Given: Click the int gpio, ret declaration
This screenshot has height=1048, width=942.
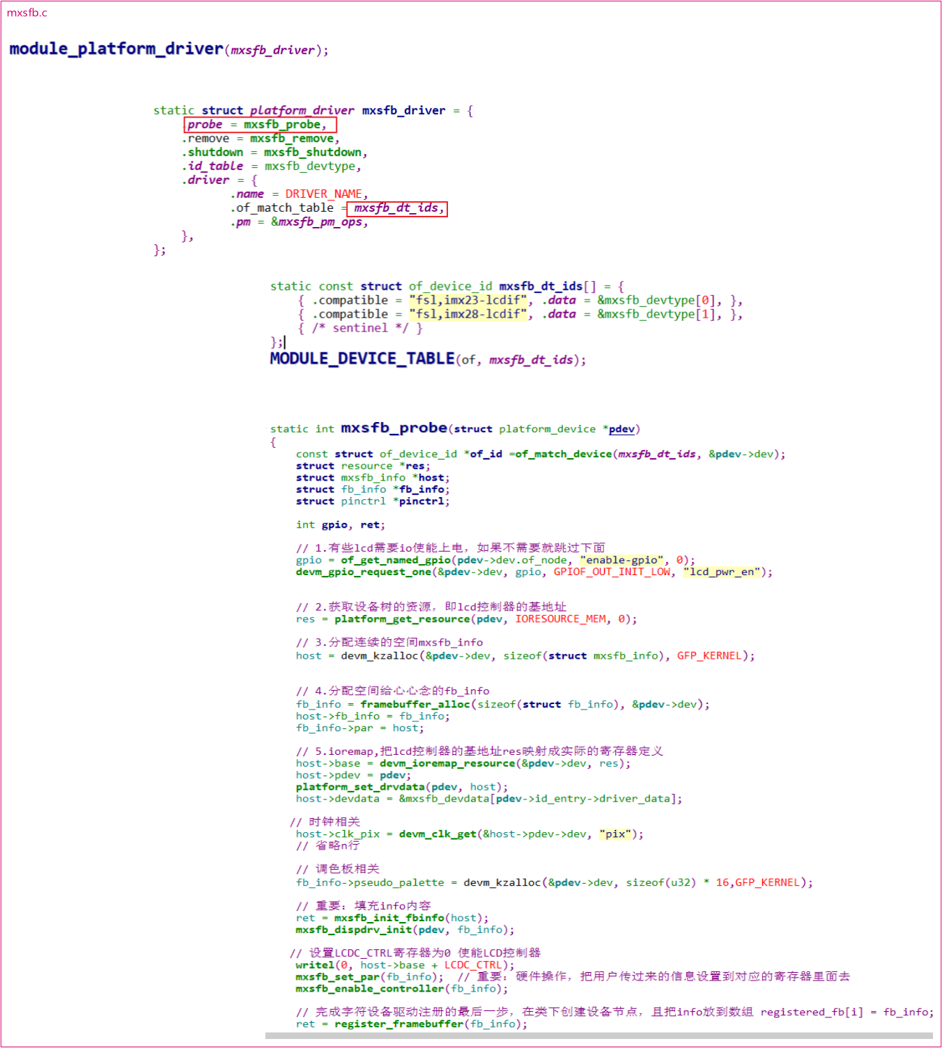Looking at the screenshot, I should [x=341, y=525].
